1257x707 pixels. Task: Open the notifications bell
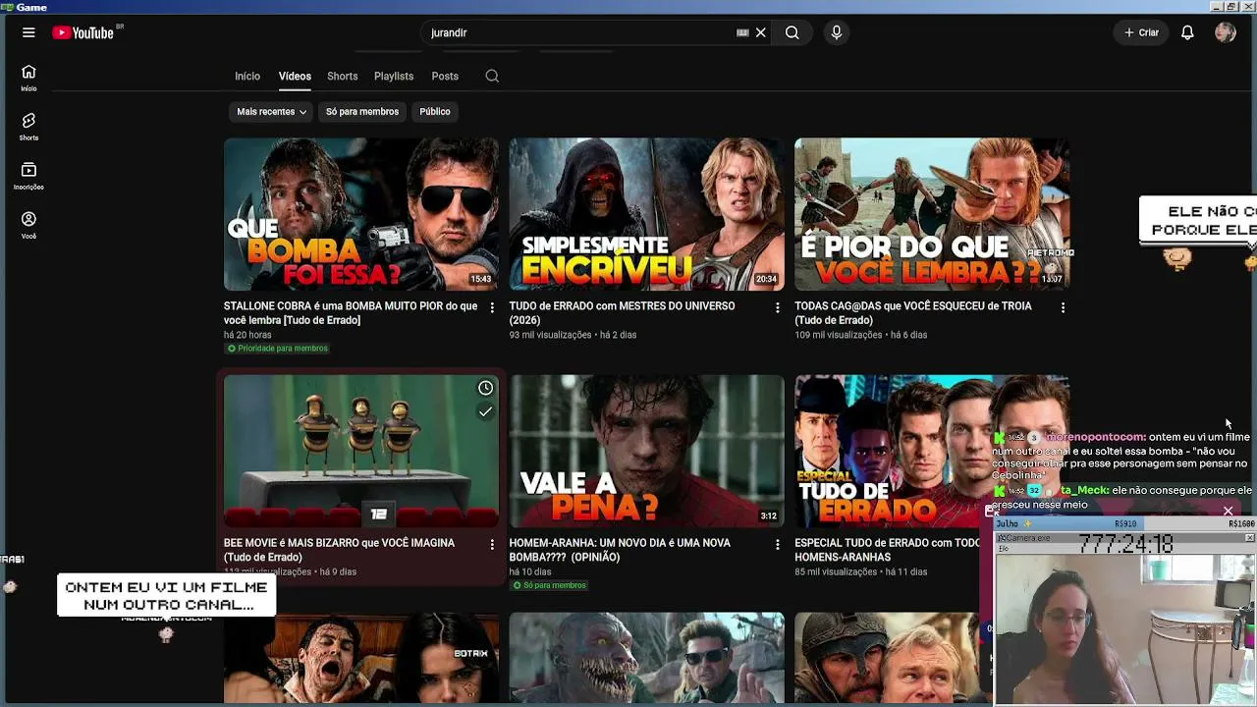[x=1187, y=32]
